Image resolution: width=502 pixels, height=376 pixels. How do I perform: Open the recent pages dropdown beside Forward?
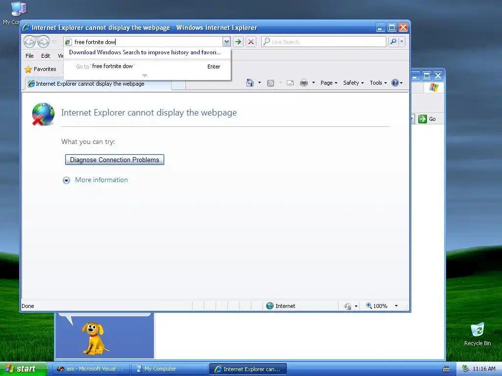54,42
